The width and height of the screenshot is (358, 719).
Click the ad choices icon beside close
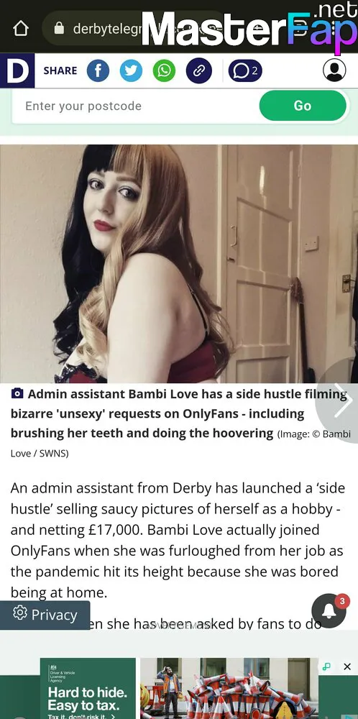[326, 667]
